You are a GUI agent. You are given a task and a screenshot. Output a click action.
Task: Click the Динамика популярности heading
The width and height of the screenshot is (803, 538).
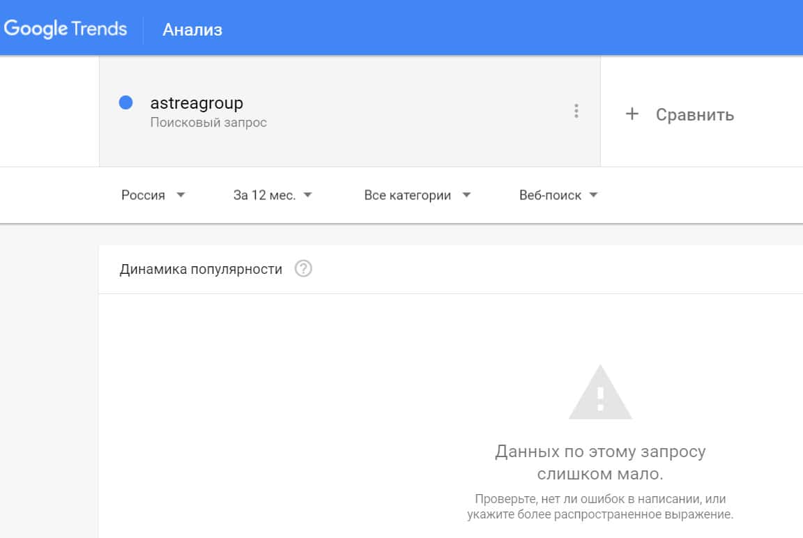coord(201,269)
